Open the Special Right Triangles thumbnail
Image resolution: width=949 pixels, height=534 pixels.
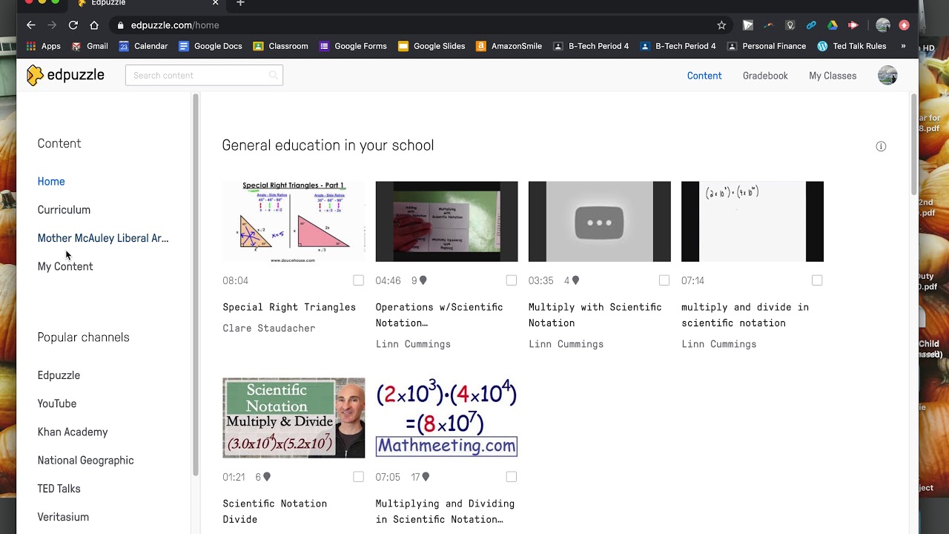[x=294, y=222]
